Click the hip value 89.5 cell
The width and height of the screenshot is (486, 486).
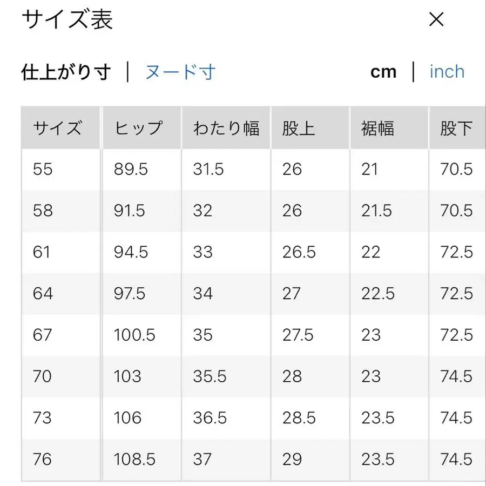point(131,170)
